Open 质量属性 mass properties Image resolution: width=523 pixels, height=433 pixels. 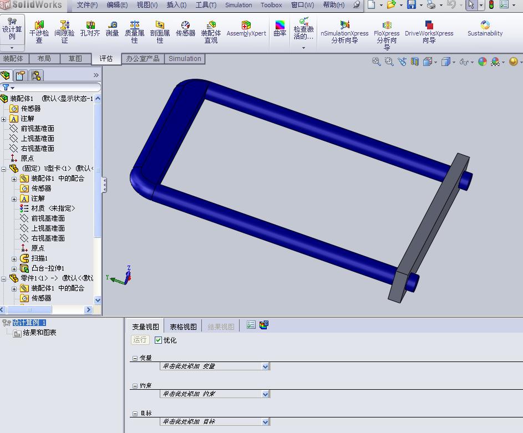tap(134, 32)
